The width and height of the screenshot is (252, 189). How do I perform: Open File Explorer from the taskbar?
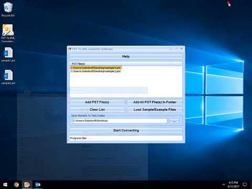pyautogui.click(x=27, y=185)
